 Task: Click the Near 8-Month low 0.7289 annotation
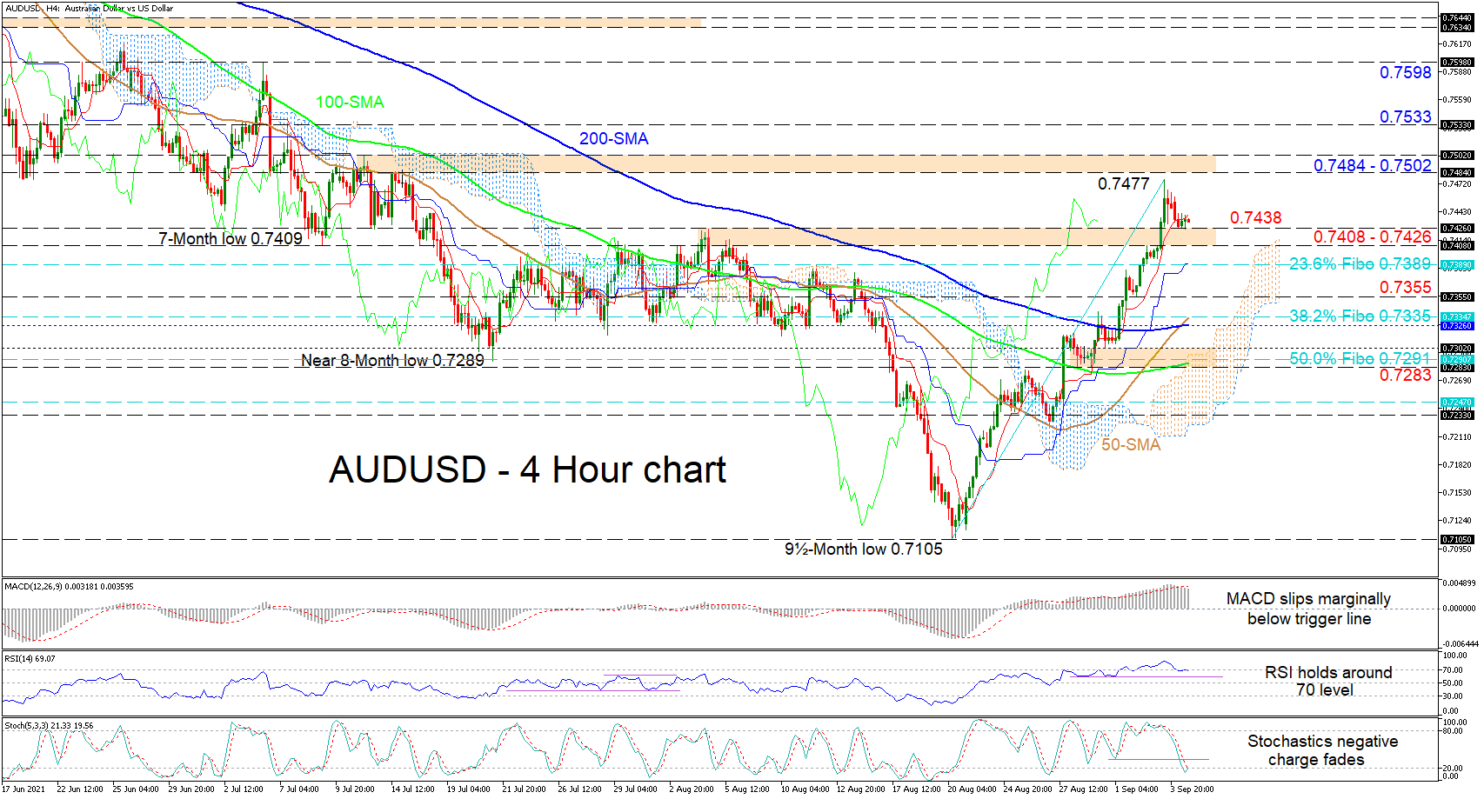(x=392, y=360)
